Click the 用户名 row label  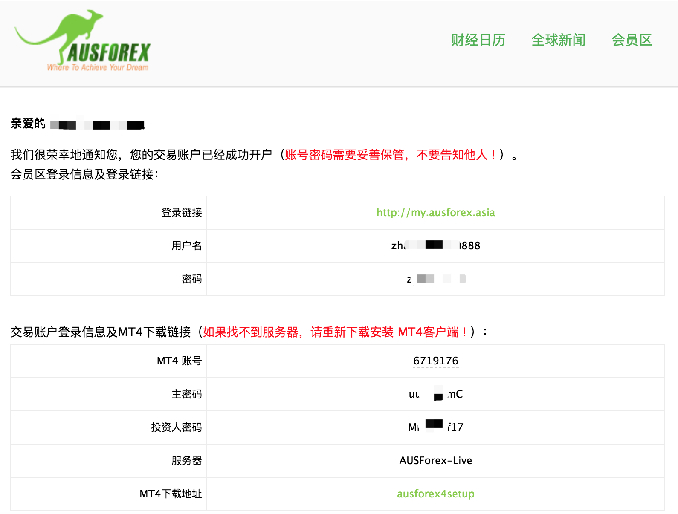click(x=186, y=246)
